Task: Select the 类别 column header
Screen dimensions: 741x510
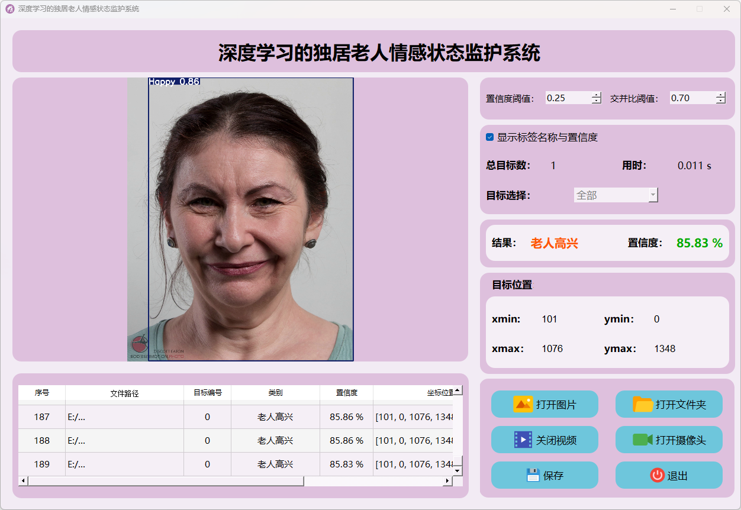Action: tap(275, 393)
